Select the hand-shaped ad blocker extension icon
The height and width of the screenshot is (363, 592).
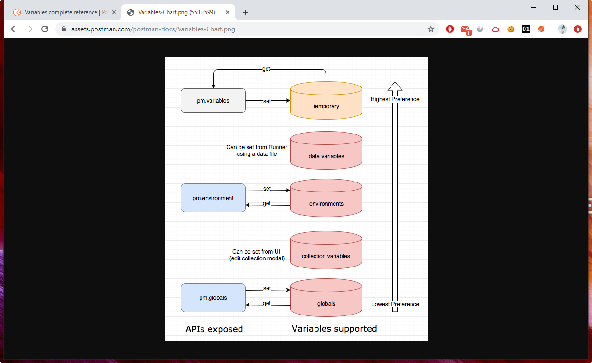[x=449, y=29]
